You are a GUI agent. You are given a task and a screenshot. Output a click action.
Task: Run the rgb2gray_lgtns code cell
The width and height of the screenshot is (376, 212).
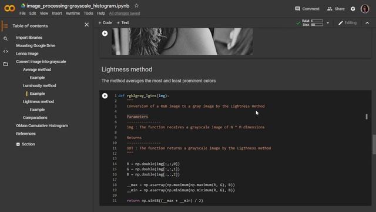pyautogui.click(x=105, y=95)
